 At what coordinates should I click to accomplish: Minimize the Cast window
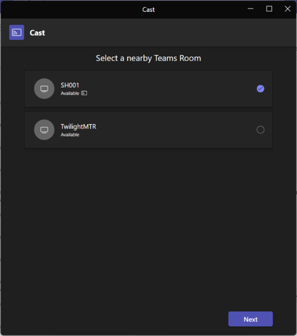click(x=251, y=9)
